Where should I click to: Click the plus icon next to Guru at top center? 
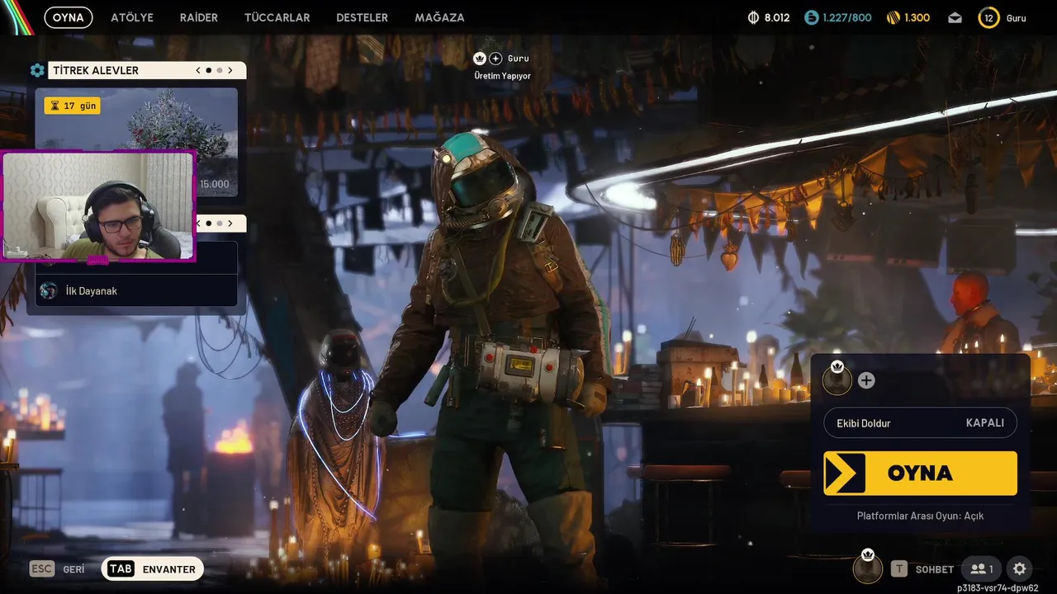(x=495, y=59)
